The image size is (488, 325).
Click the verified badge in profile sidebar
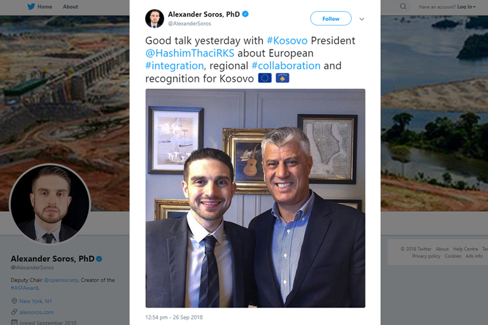[x=99, y=259]
